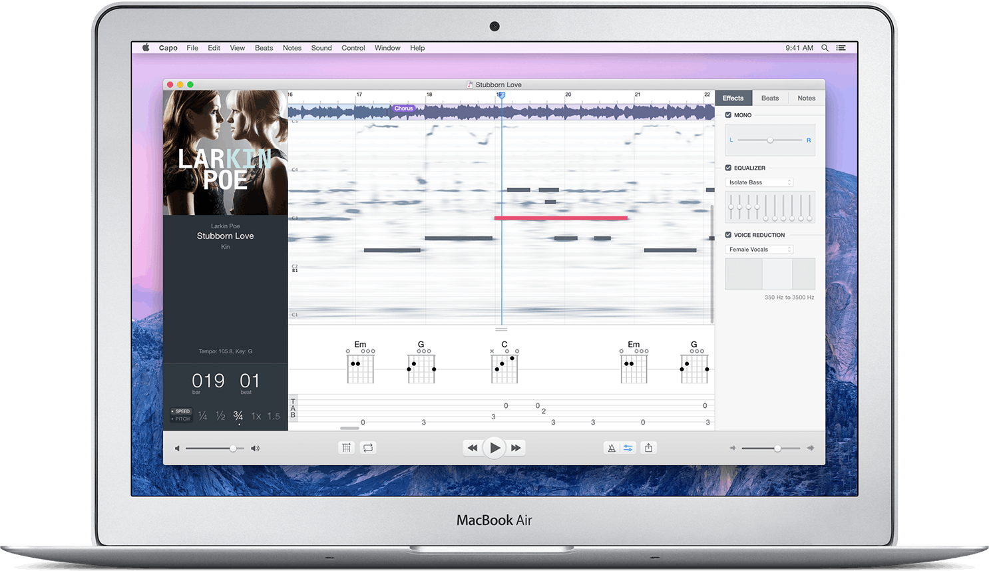Set speed to 1x
989x571 pixels.
[256, 416]
